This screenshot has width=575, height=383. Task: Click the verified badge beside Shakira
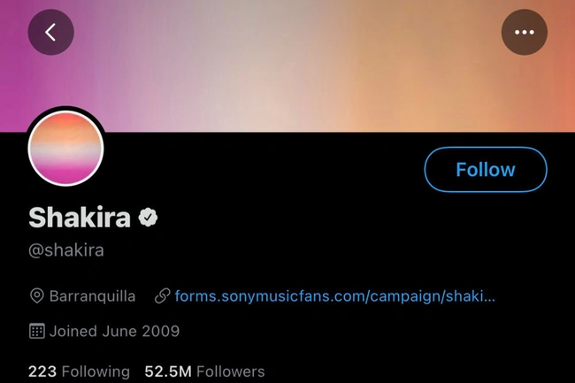tap(148, 218)
